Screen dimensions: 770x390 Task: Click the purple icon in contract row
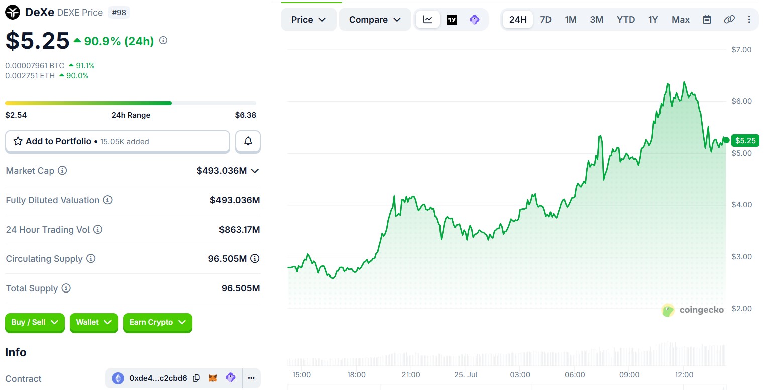[x=231, y=378]
